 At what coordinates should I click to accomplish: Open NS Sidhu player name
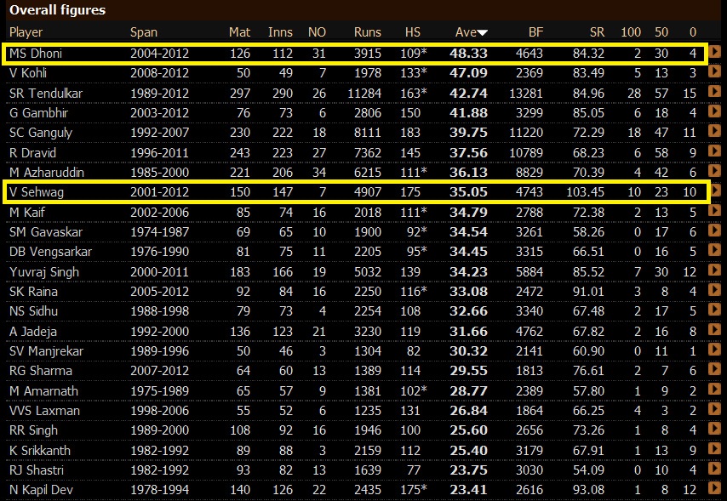click(x=33, y=311)
